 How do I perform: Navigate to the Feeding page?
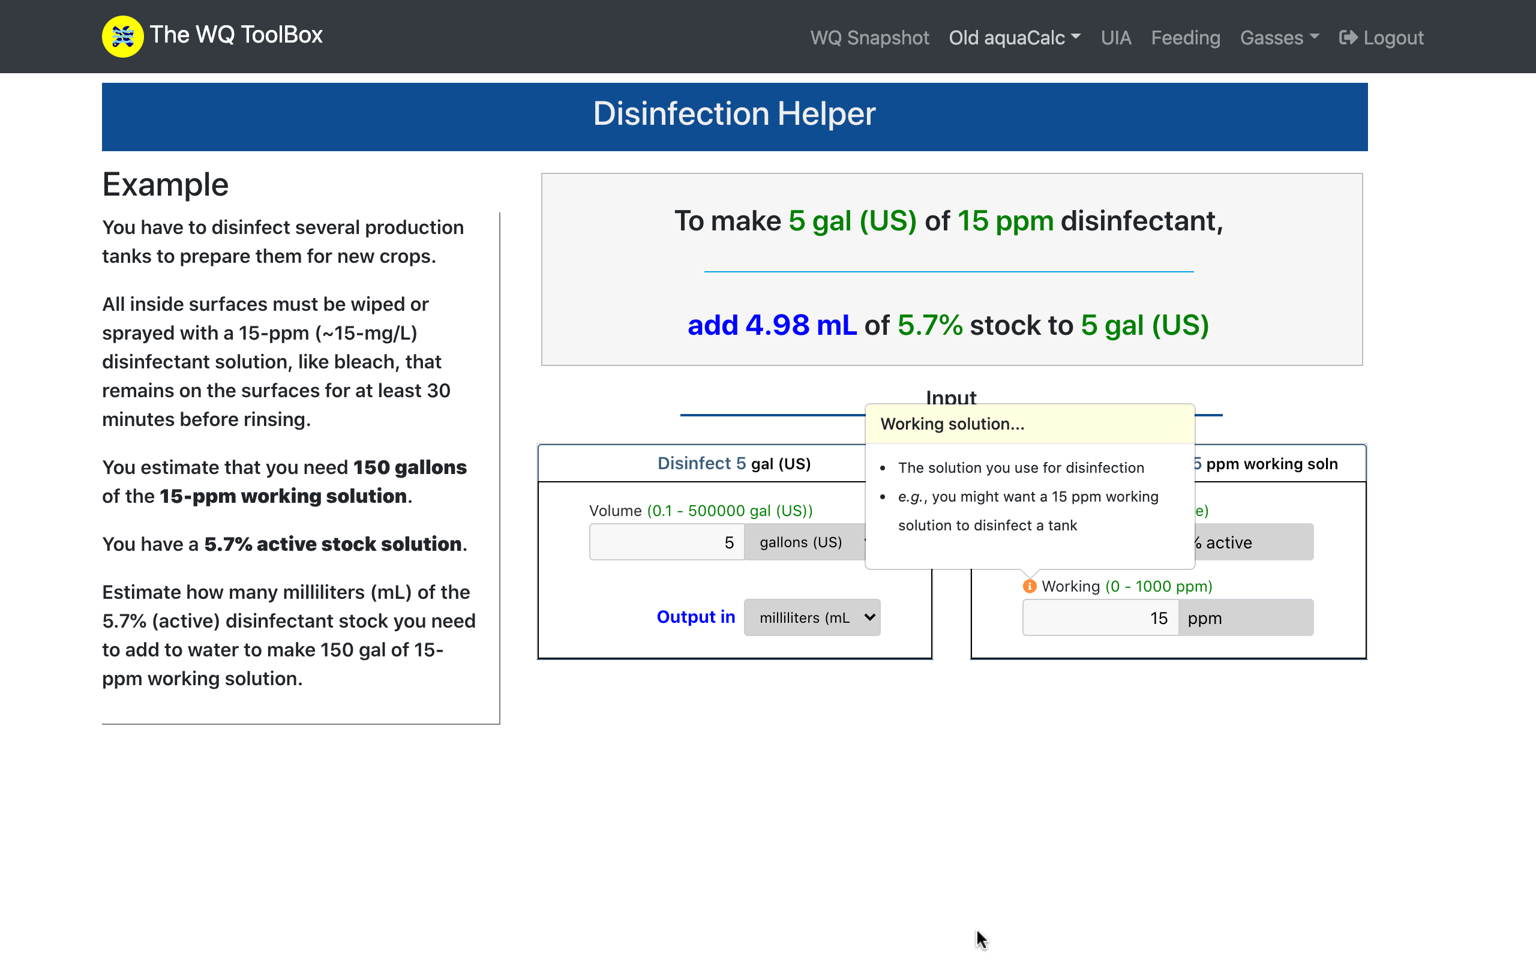[x=1185, y=37]
